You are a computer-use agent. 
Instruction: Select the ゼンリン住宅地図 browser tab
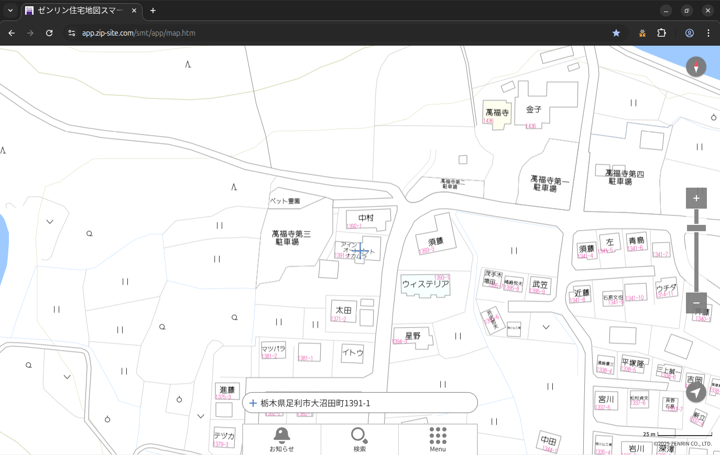pyautogui.click(x=81, y=10)
